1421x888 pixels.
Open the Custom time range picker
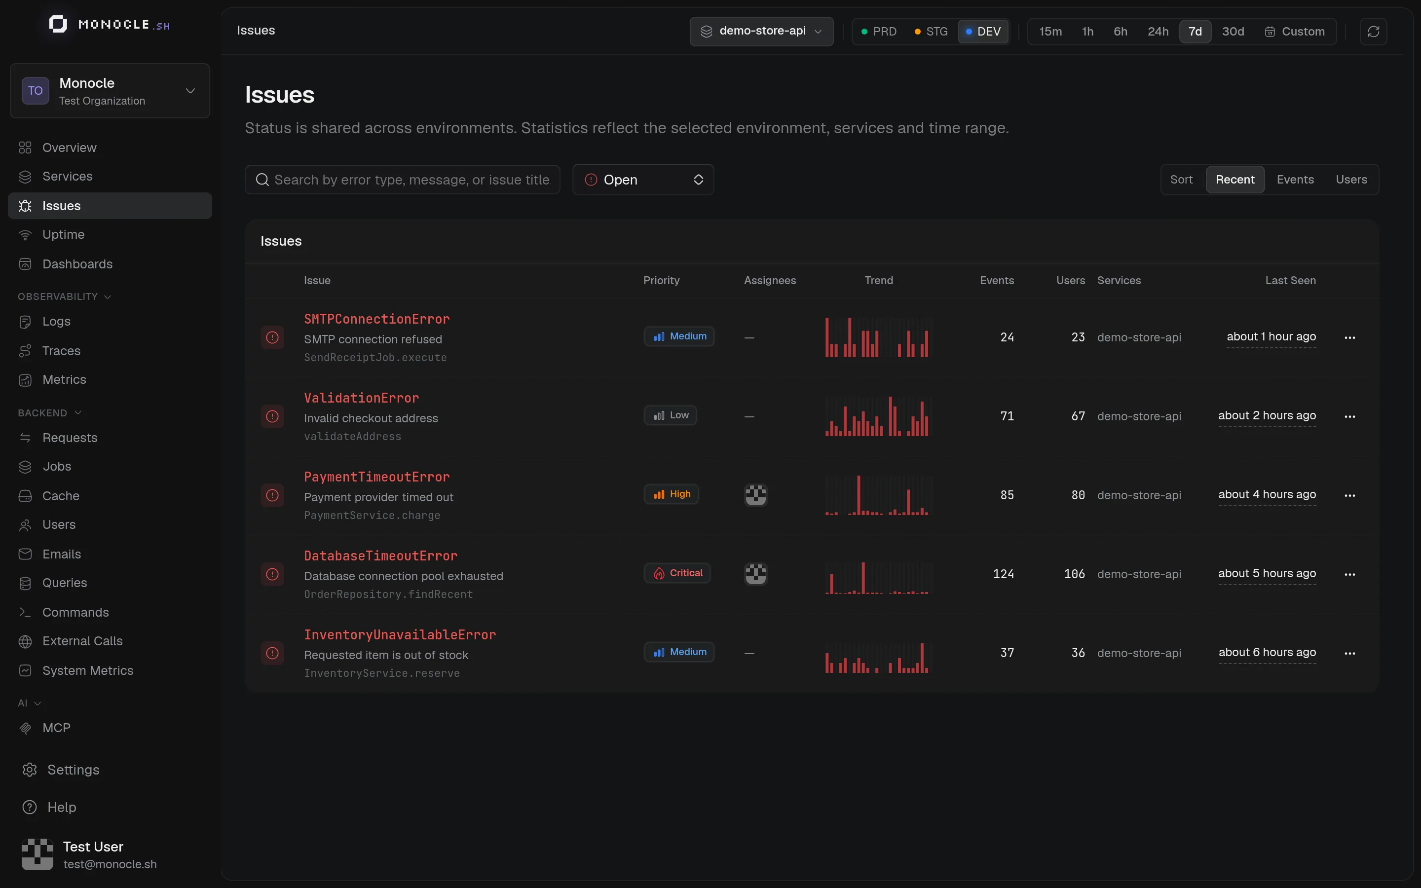tap(1294, 31)
